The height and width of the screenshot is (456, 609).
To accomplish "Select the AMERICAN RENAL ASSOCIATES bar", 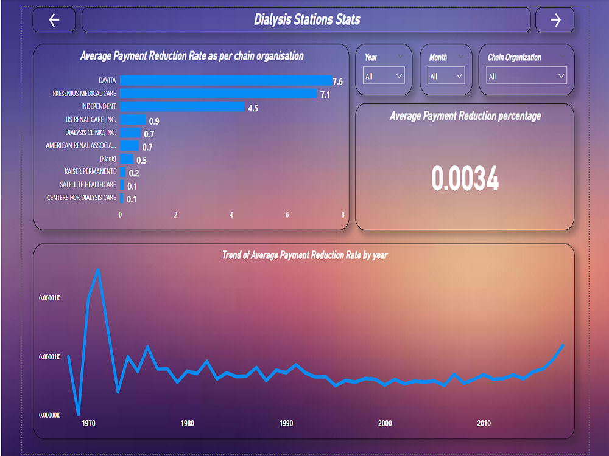I will [129, 145].
